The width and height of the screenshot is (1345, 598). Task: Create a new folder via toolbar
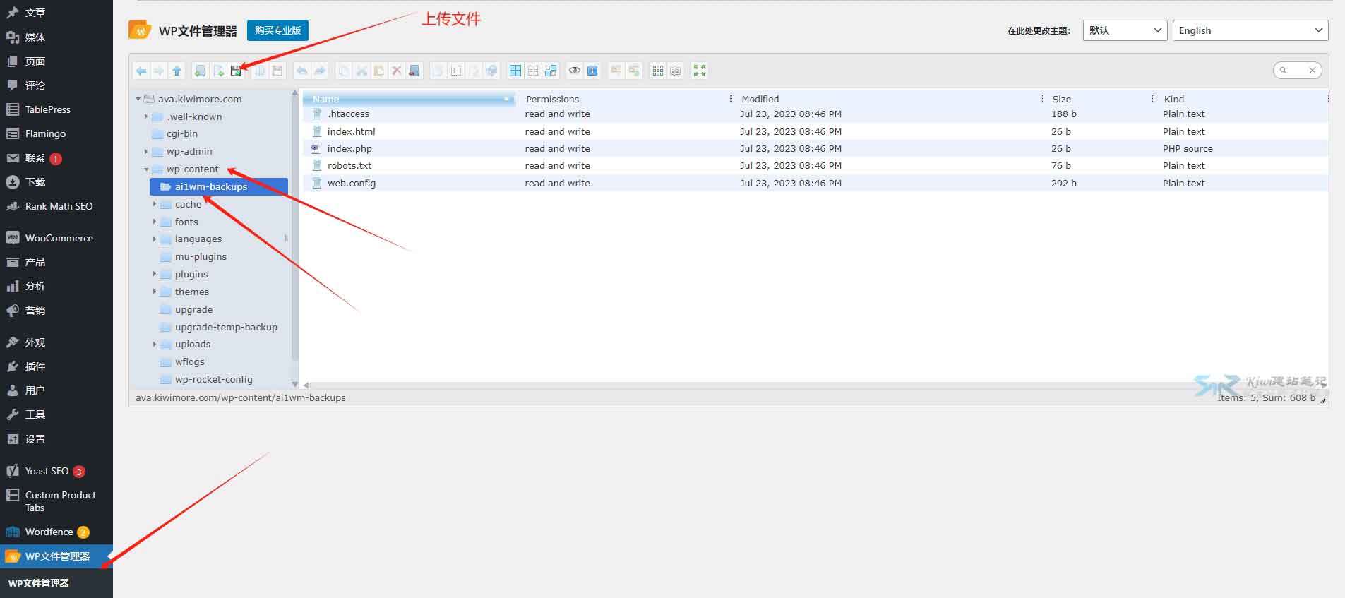[201, 71]
